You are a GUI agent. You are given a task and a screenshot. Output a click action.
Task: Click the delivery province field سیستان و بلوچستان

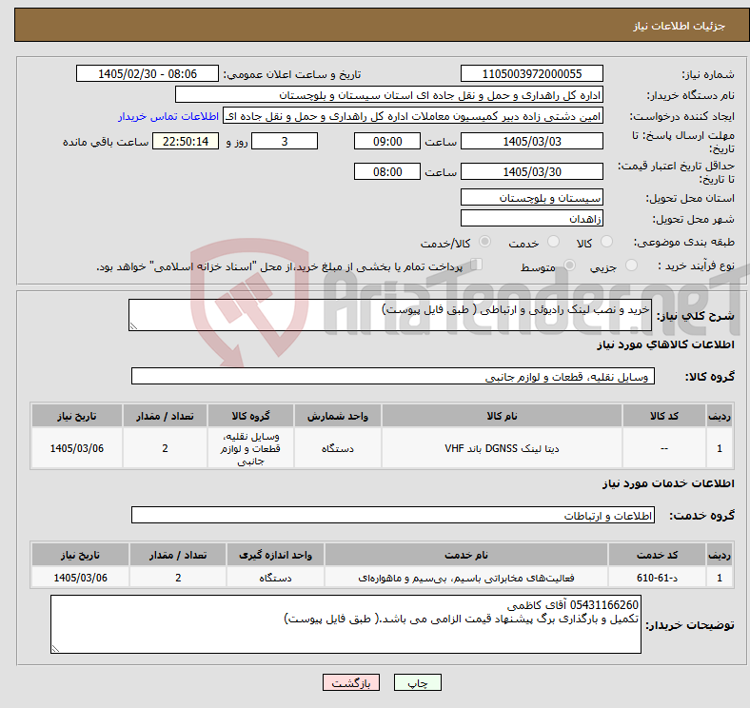(531, 197)
